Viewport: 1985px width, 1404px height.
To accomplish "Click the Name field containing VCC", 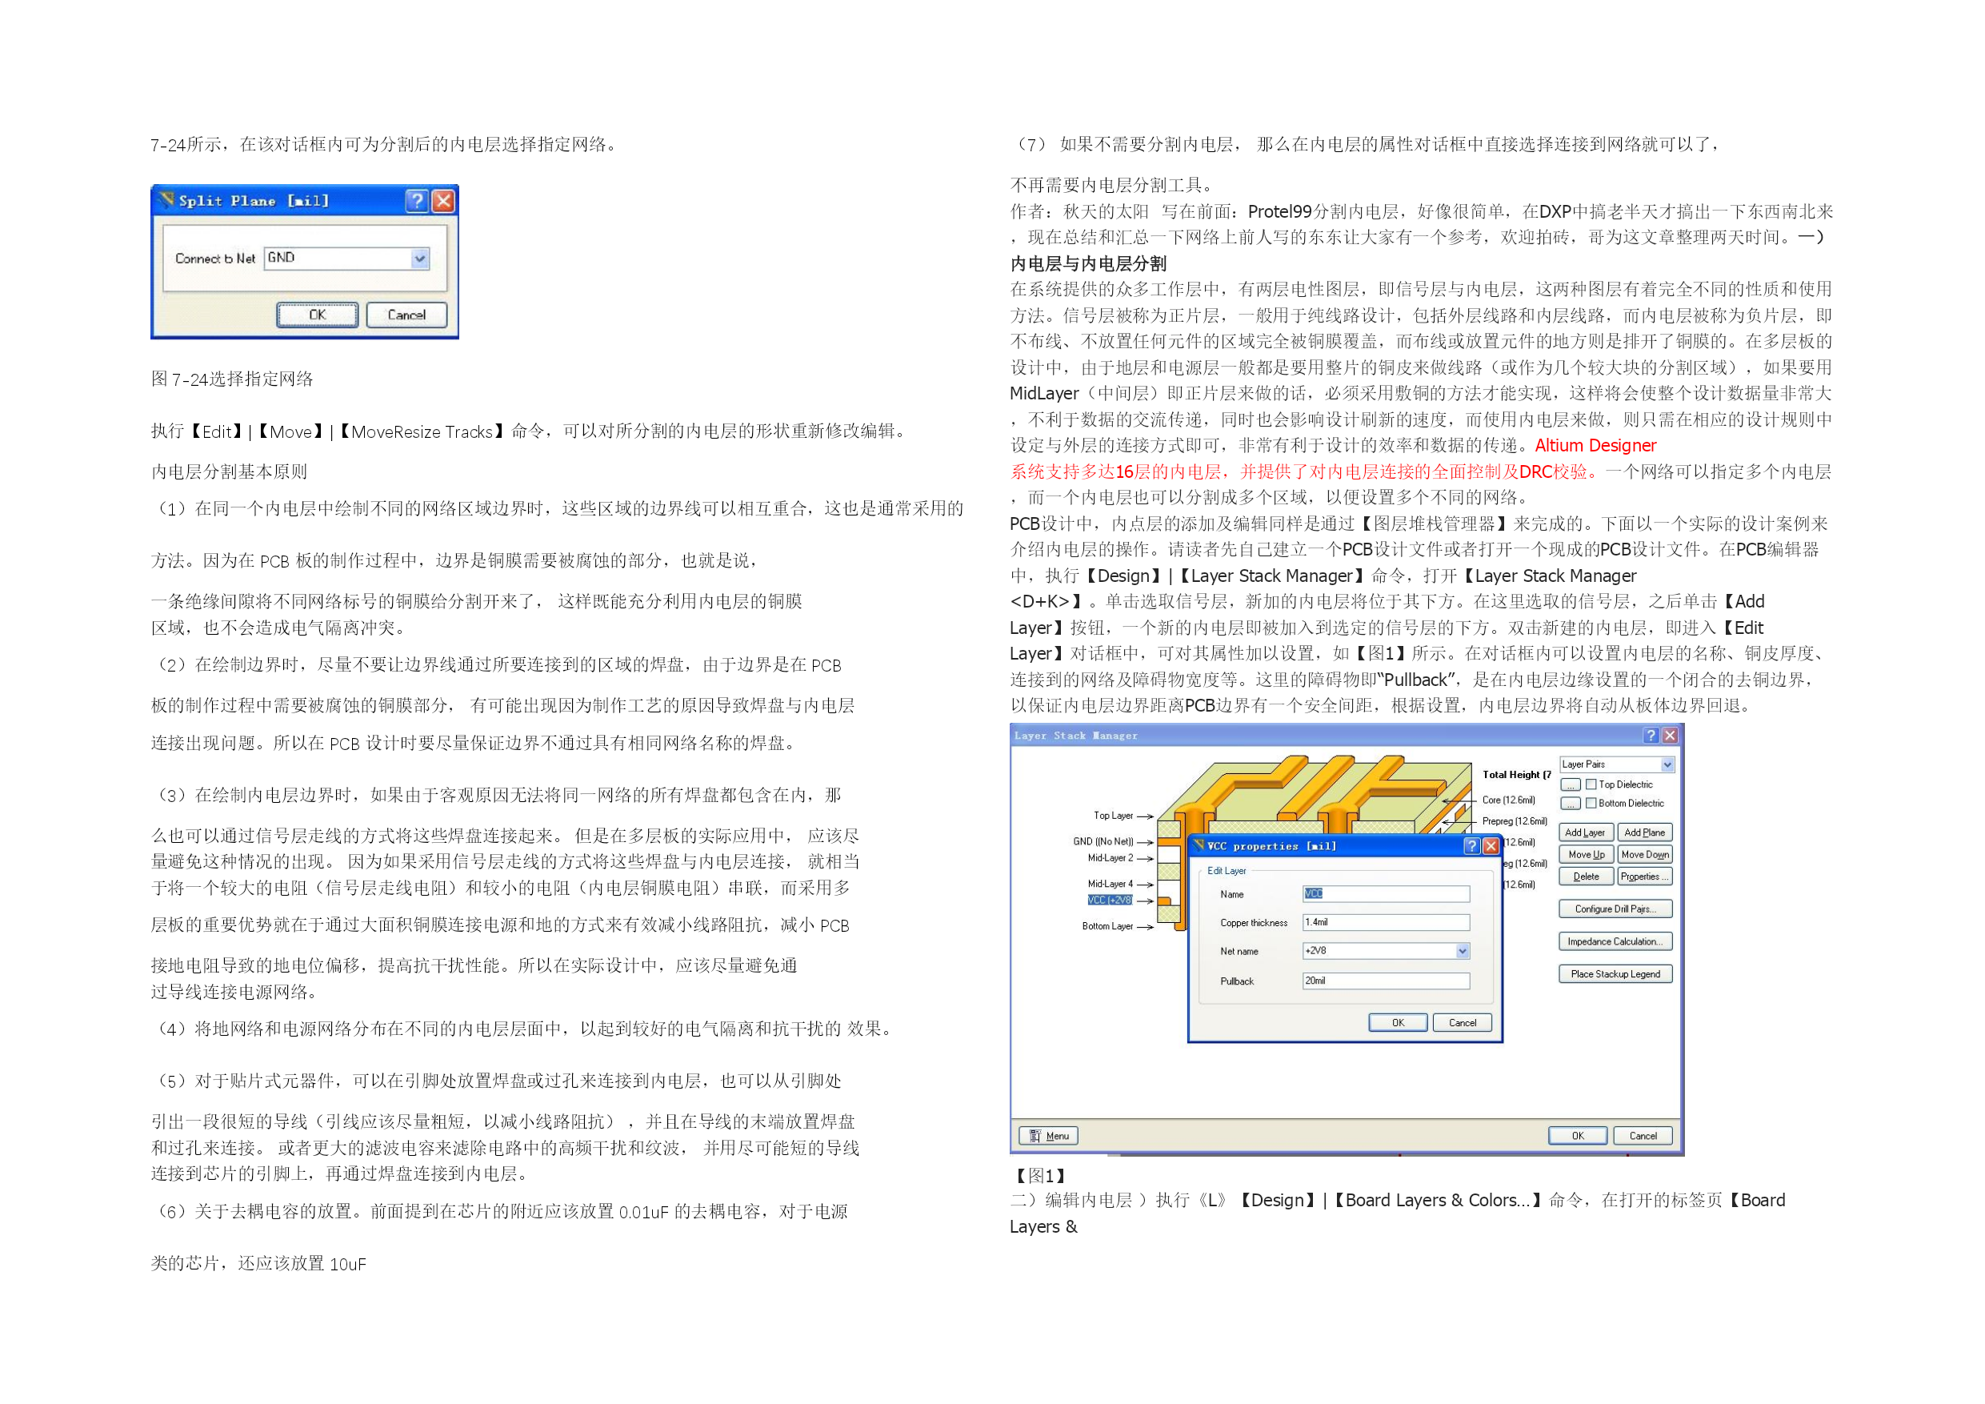I will (1386, 894).
